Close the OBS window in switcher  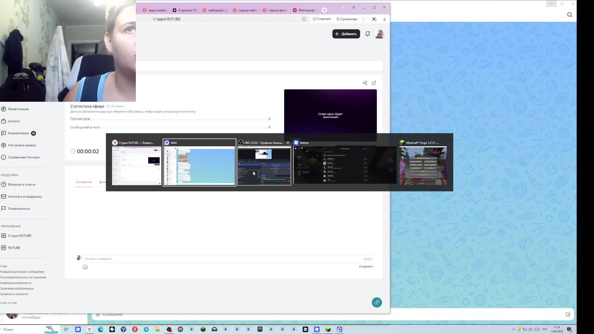pos(288,143)
